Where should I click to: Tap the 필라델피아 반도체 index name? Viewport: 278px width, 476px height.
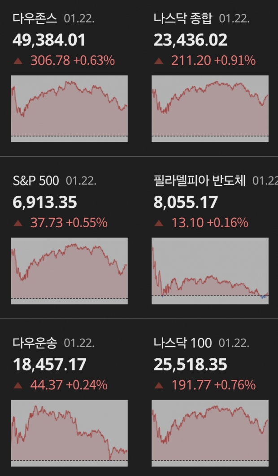coord(200,181)
